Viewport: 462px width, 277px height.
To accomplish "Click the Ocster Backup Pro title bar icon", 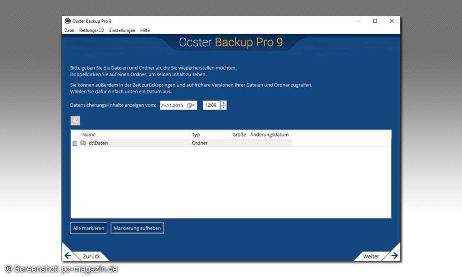I will [x=68, y=21].
